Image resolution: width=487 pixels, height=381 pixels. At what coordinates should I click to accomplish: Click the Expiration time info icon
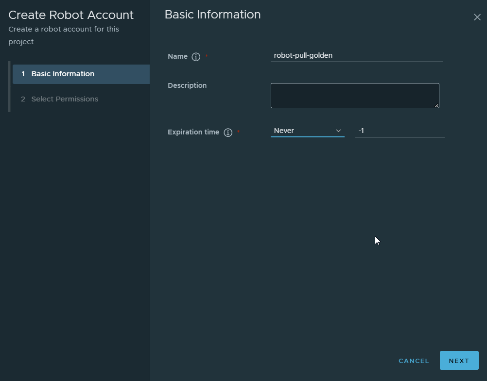[x=228, y=133]
